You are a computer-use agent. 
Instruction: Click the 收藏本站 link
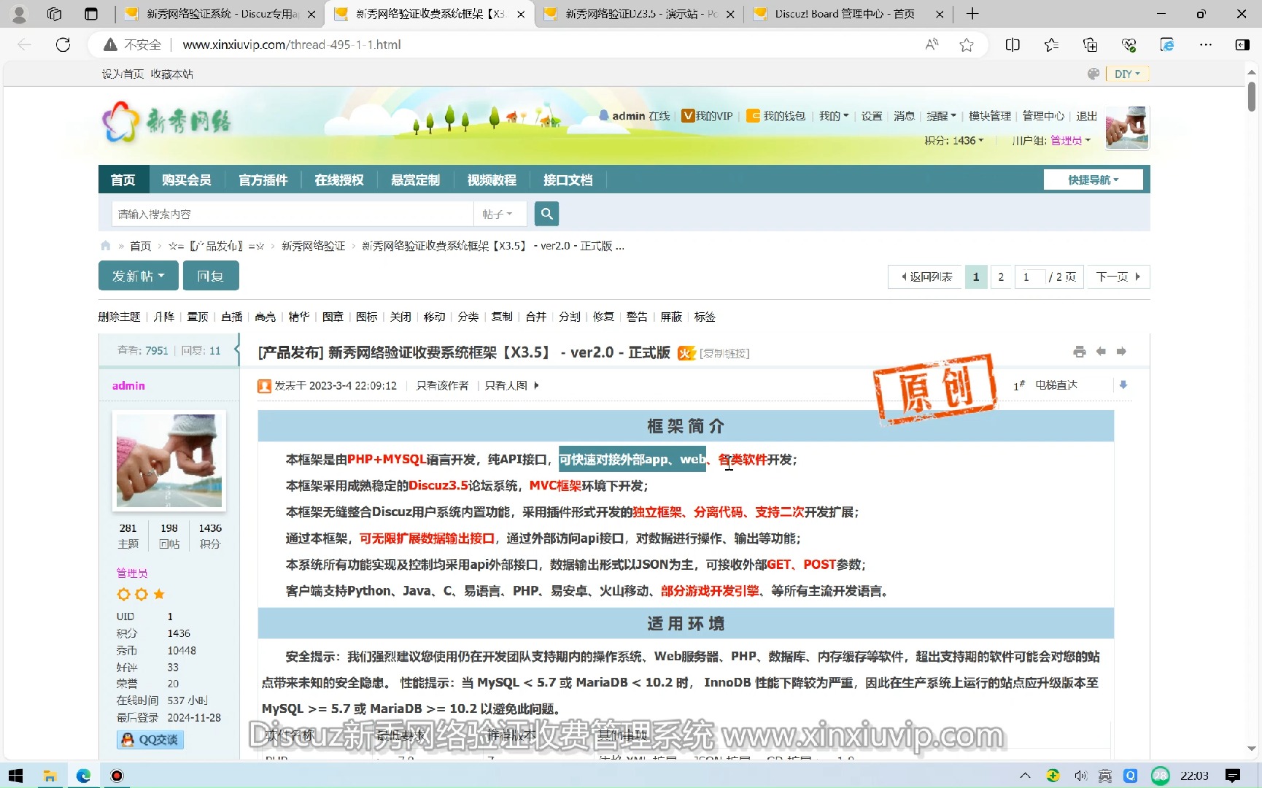pyautogui.click(x=172, y=74)
